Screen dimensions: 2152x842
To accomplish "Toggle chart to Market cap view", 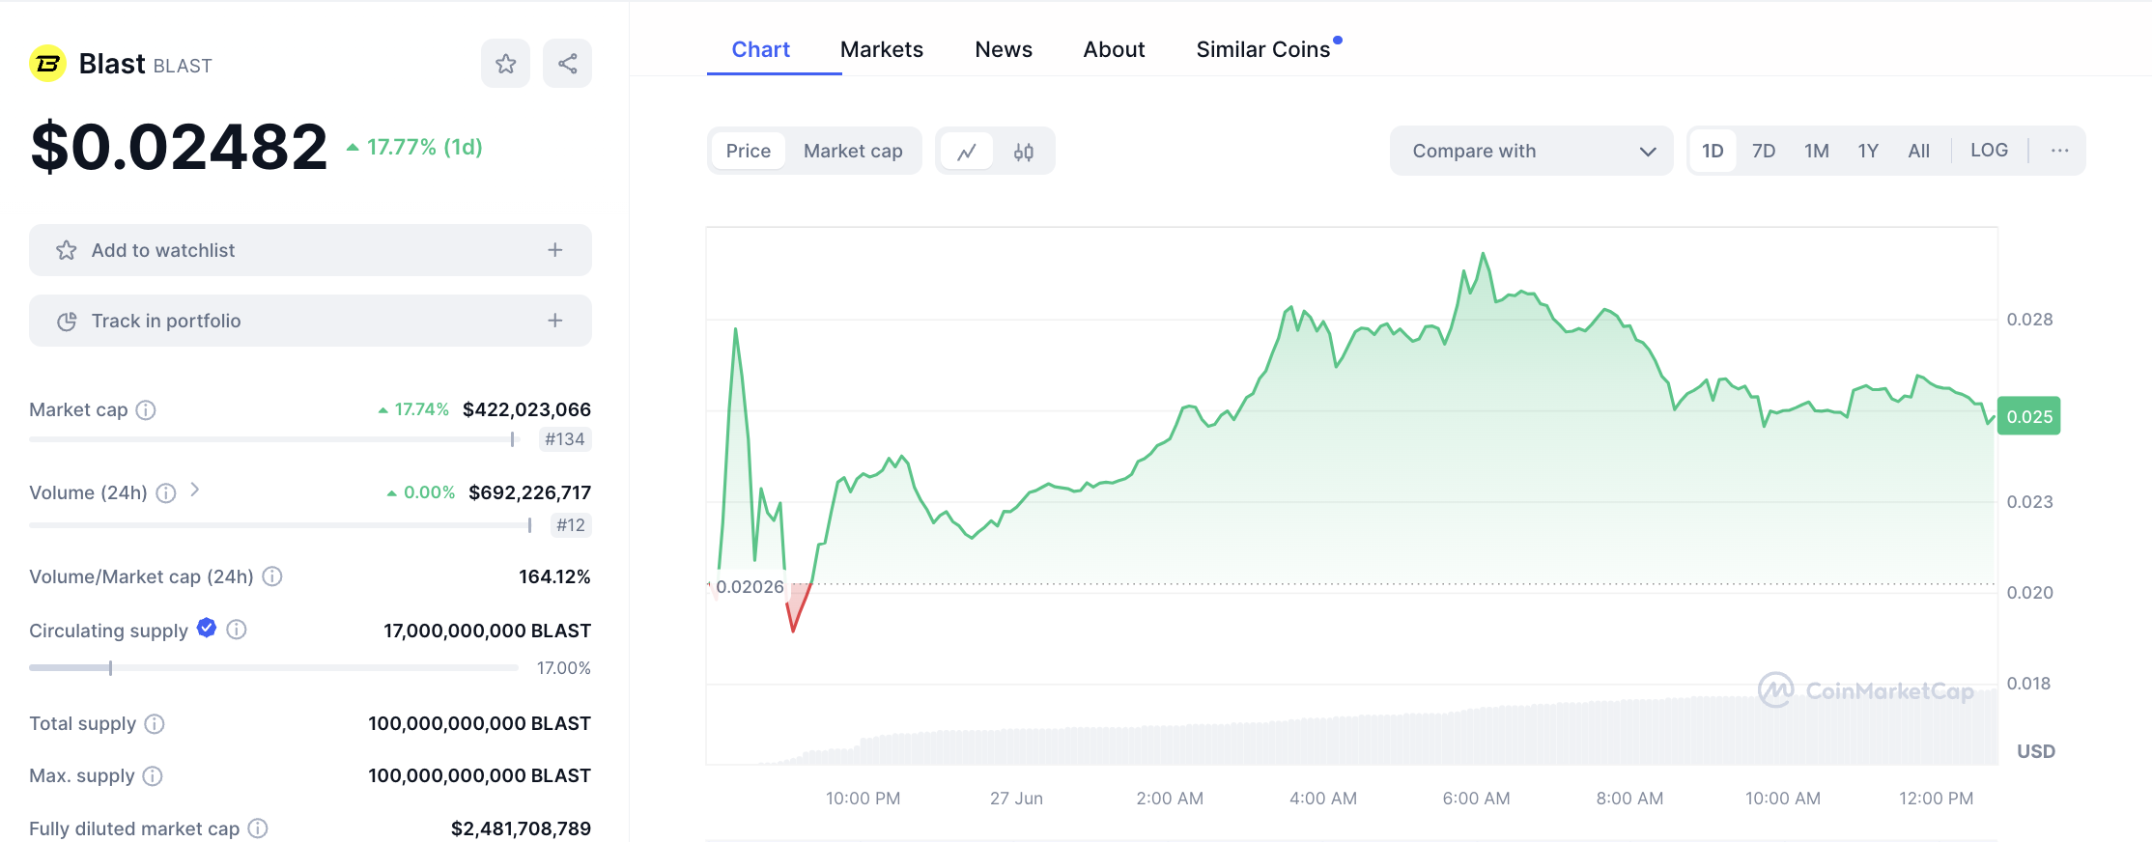I will [x=853, y=152].
